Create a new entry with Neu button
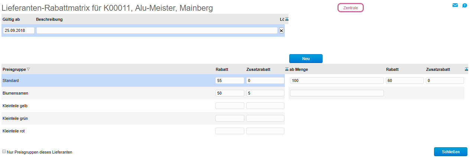 pos(306,59)
